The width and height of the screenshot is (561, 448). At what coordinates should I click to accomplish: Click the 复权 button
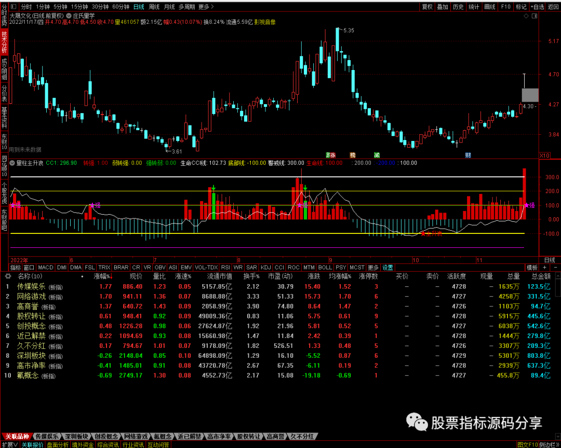click(x=427, y=6)
